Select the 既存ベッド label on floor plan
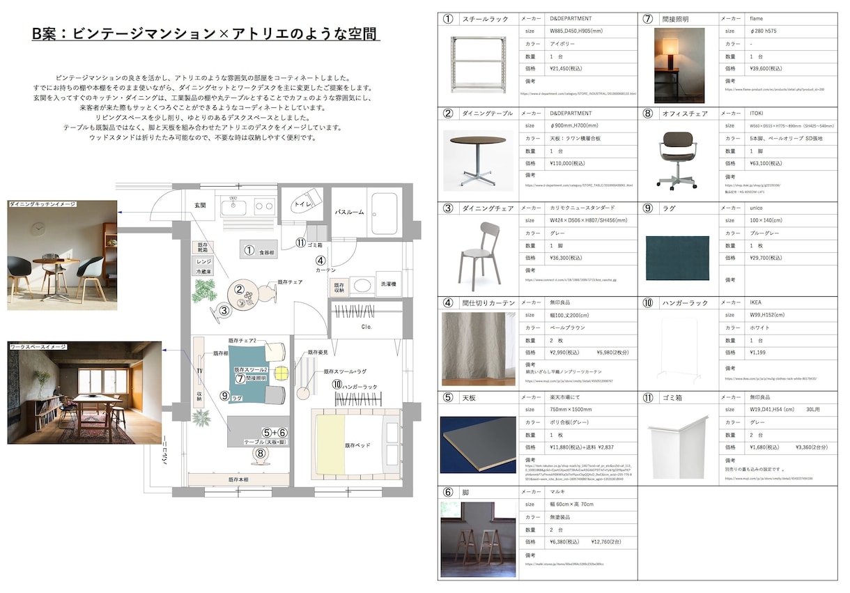 coord(357,444)
